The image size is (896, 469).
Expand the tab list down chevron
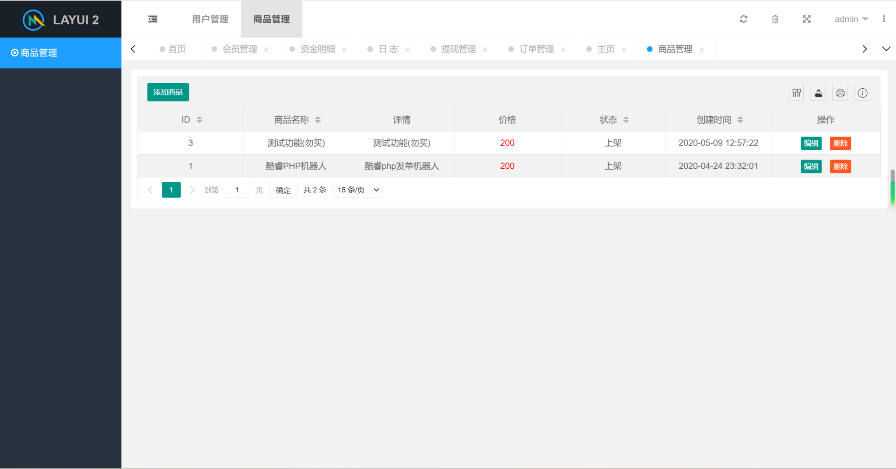pyautogui.click(x=886, y=49)
